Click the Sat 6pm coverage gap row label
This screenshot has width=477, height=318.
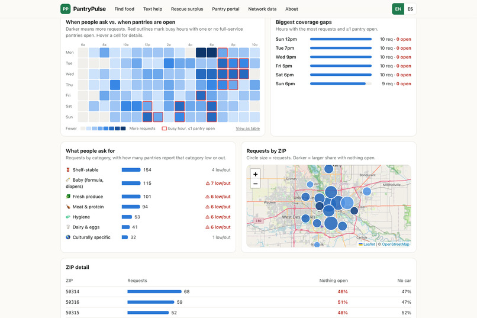[x=285, y=75]
